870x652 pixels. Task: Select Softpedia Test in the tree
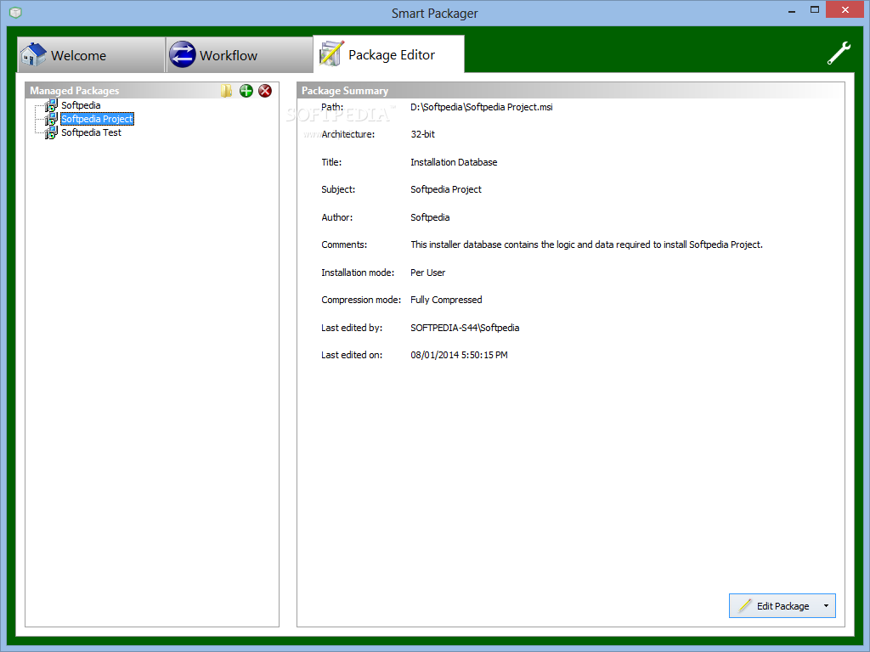pyautogui.click(x=91, y=132)
